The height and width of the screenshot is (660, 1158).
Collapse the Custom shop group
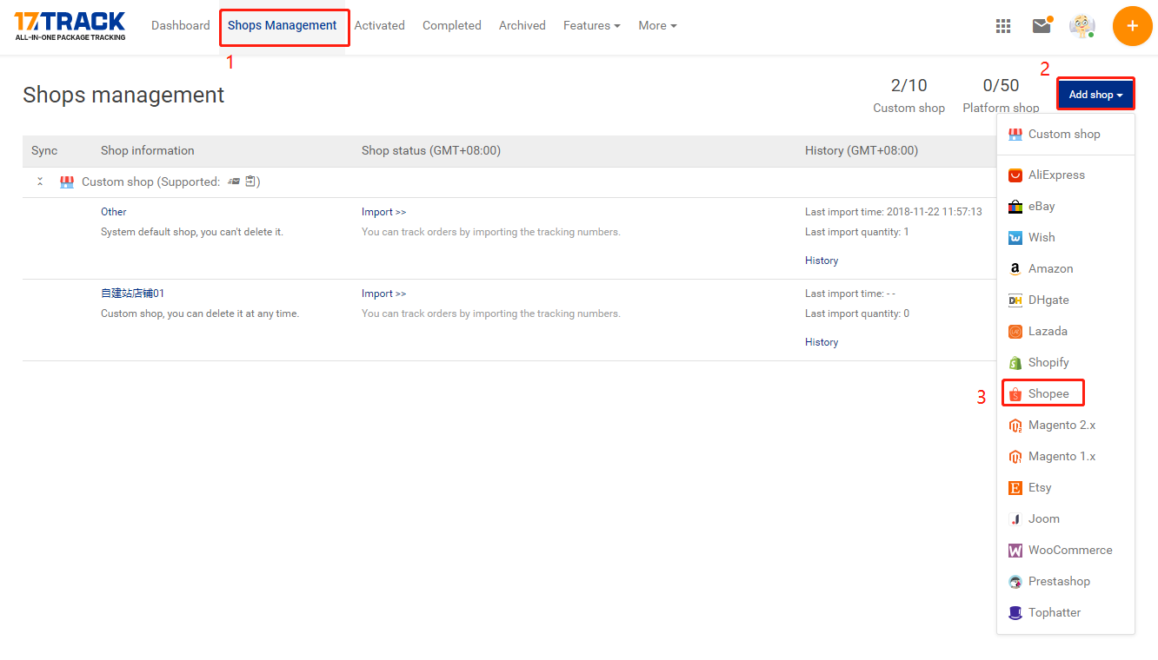pyautogui.click(x=40, y=182)
